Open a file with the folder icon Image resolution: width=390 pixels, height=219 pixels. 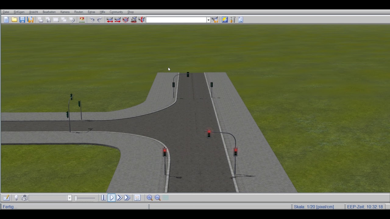pyautogui.click(x=14, y=20)
